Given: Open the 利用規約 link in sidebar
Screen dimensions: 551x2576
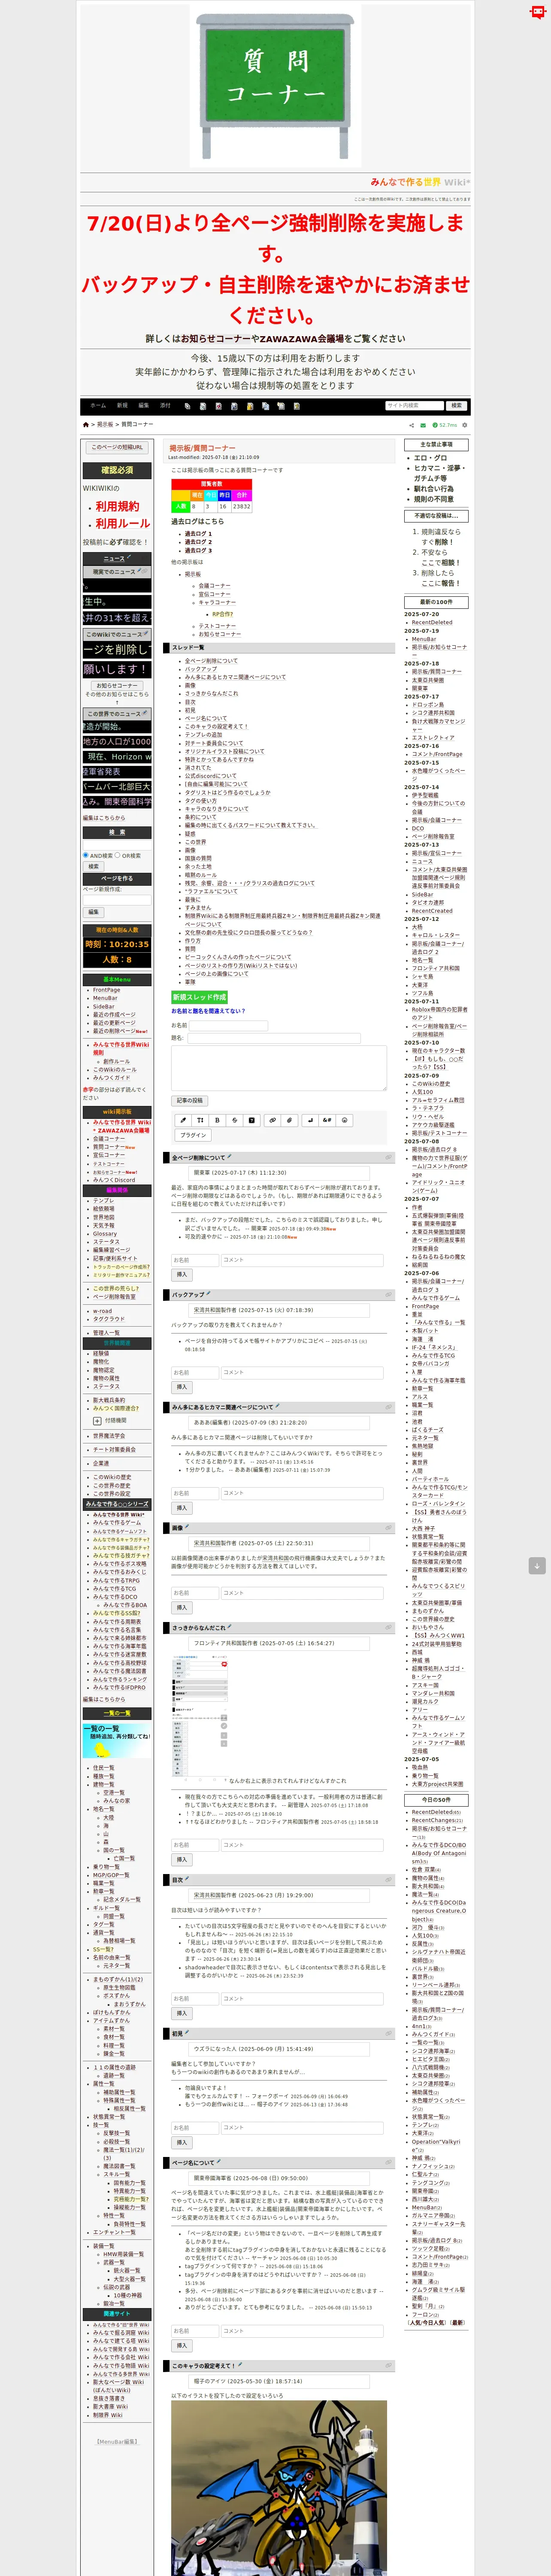Looking at the screenshot, I should (117, 506).
